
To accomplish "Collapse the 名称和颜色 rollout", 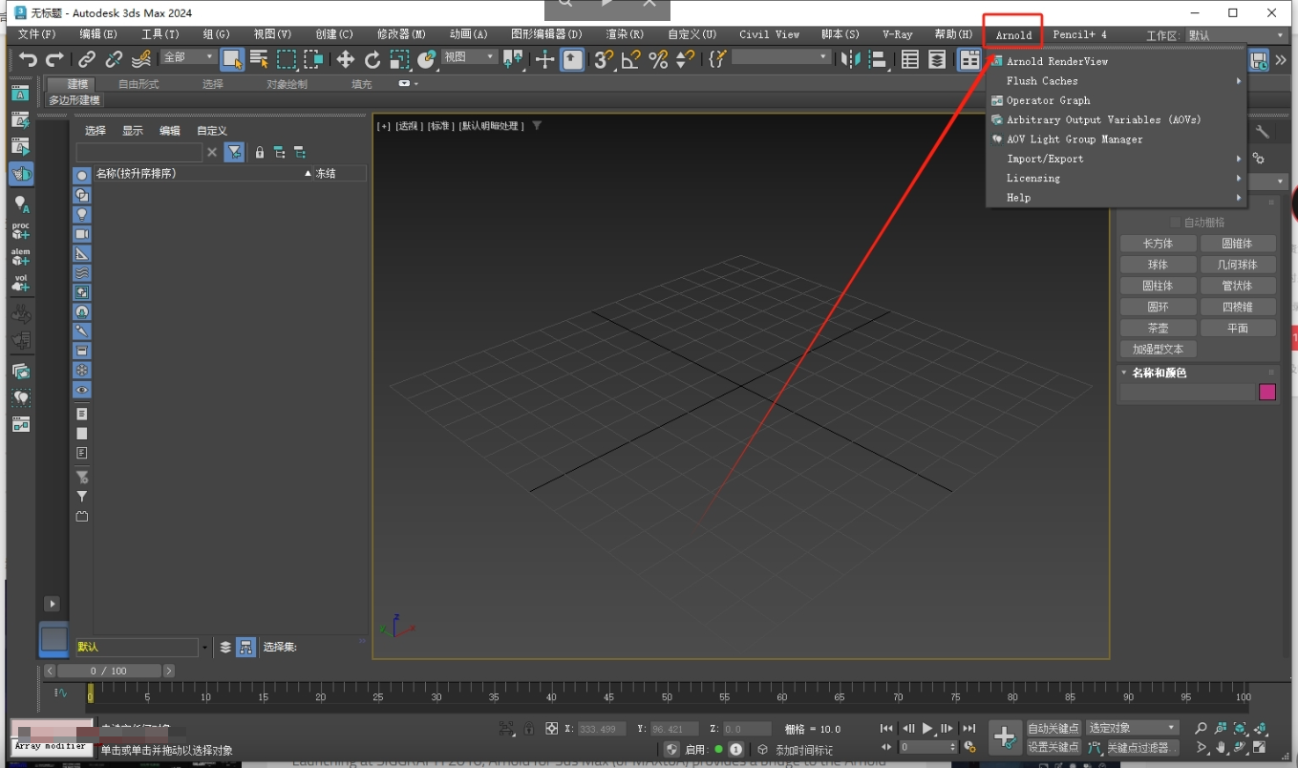I will [1124, 373].
